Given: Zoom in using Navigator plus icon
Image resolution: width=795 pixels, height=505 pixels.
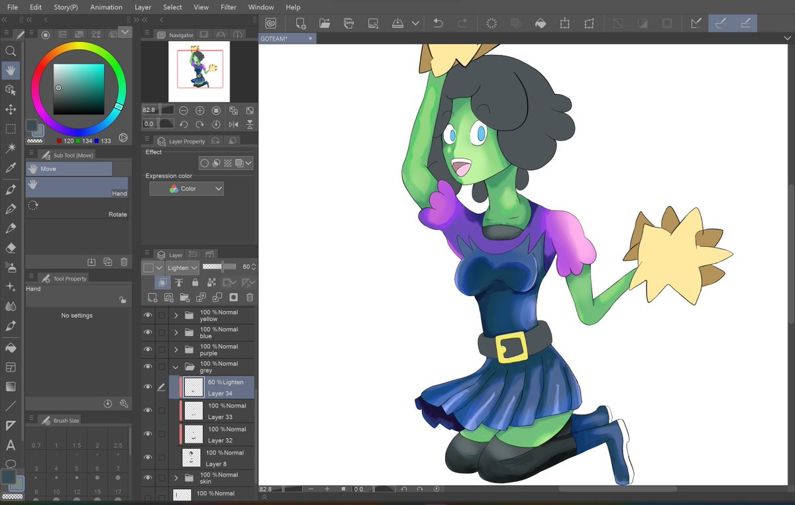Looking at the screenshot, I should coord(200,111).
